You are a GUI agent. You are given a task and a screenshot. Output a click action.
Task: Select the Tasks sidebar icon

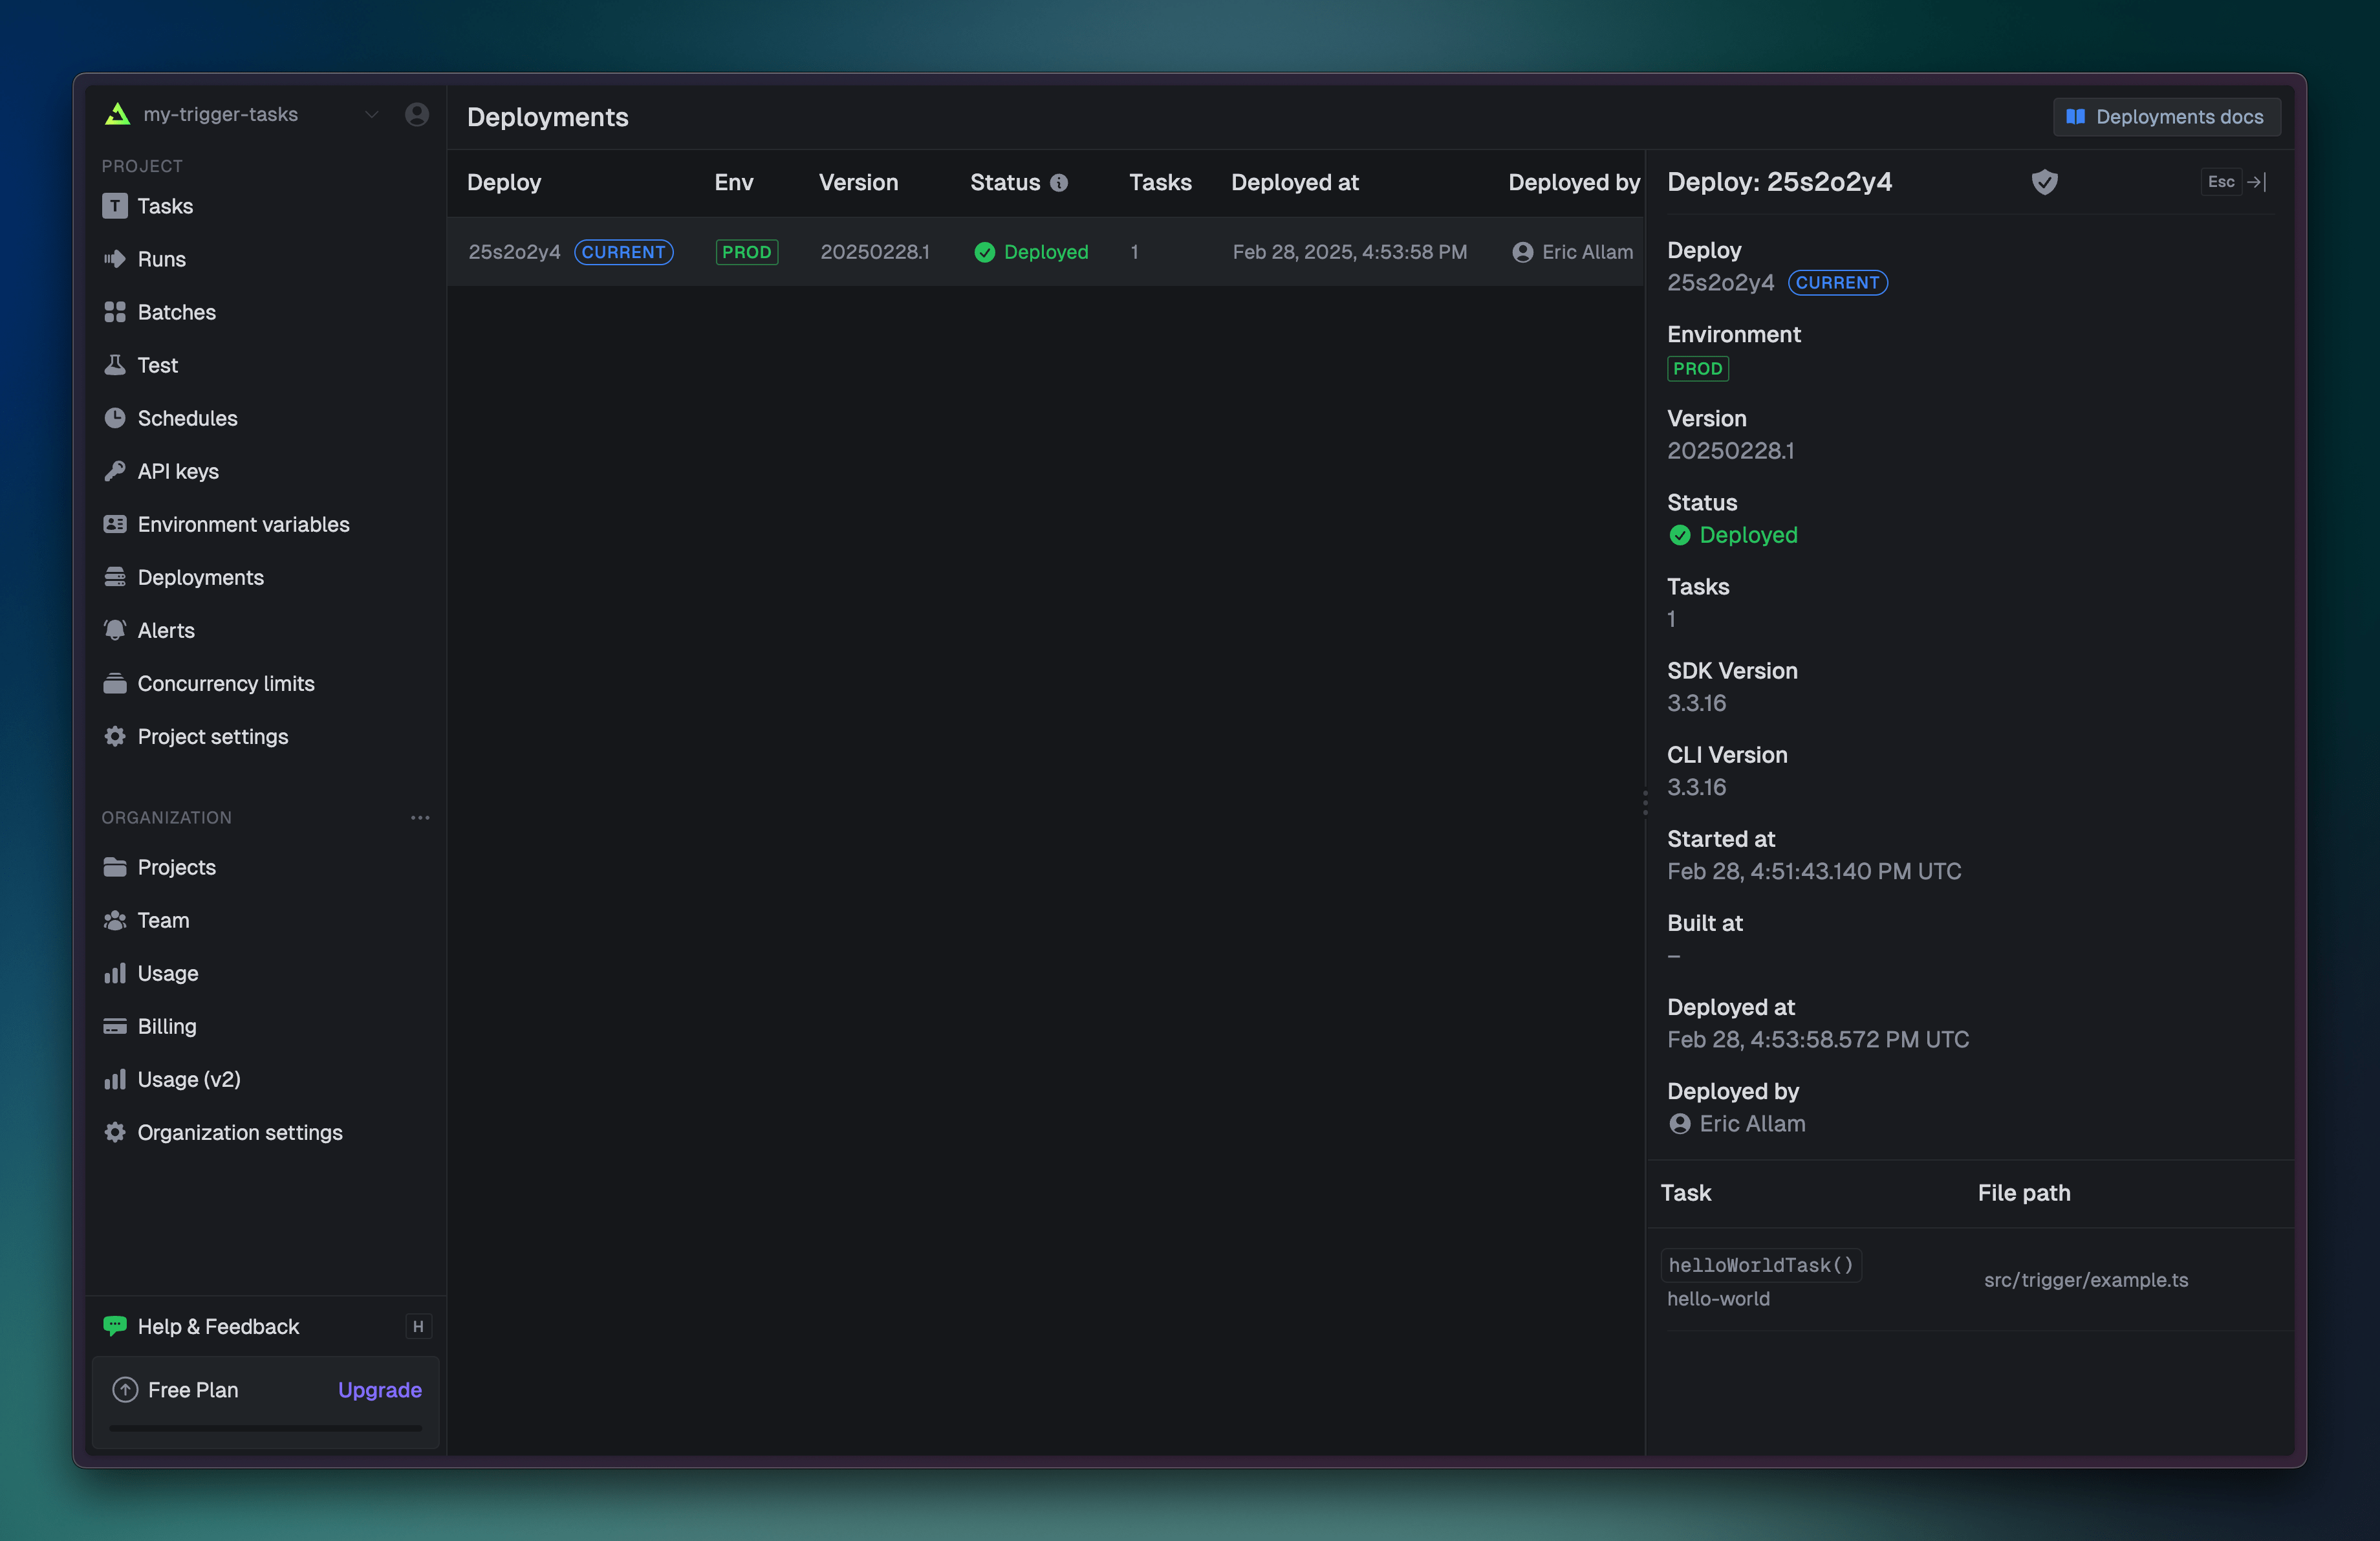116,206
